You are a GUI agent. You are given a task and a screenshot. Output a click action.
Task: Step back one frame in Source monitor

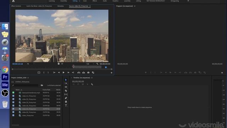(x=59, y=73)
